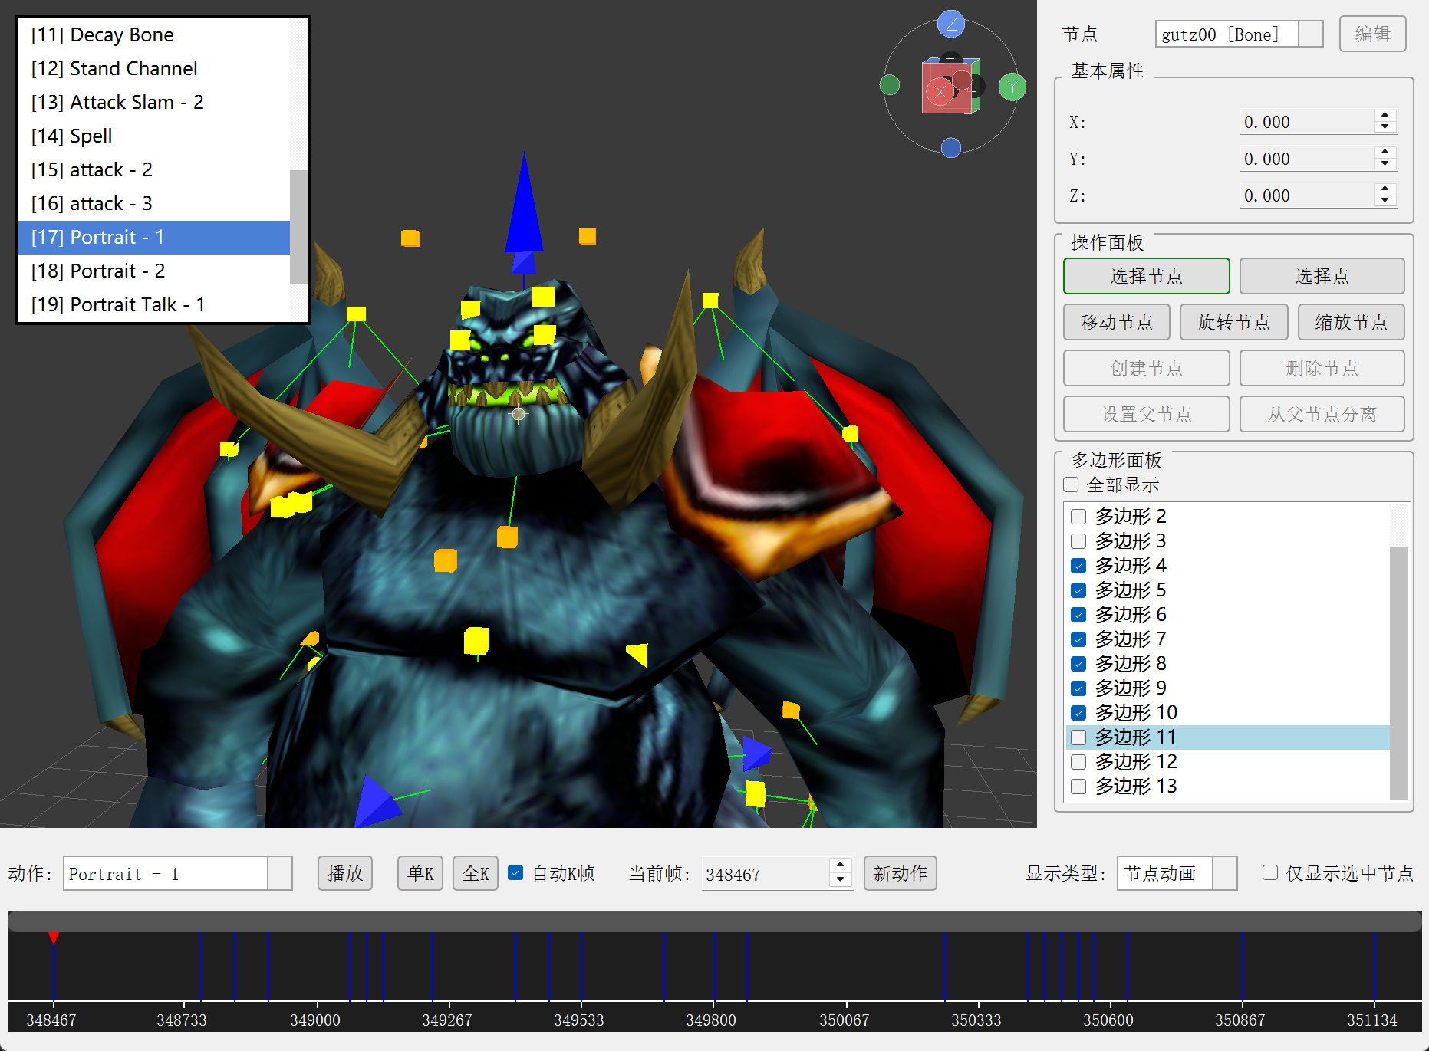This screenshot has height=1051, width=1429.
Task: Uncheck the 多边形 7 checkbox
Action: pos(1078,639)
